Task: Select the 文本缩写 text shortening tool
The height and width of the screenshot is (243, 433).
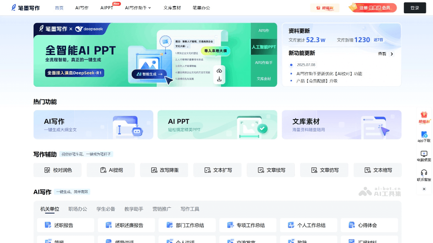Action: (377, 170)
